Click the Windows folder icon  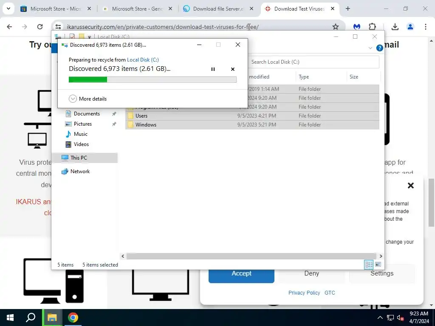tap(130, 124)
